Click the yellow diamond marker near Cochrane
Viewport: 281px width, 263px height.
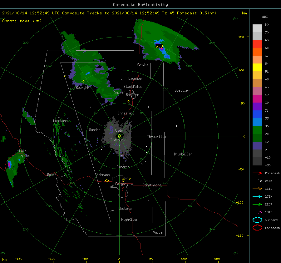pos(107,180)
